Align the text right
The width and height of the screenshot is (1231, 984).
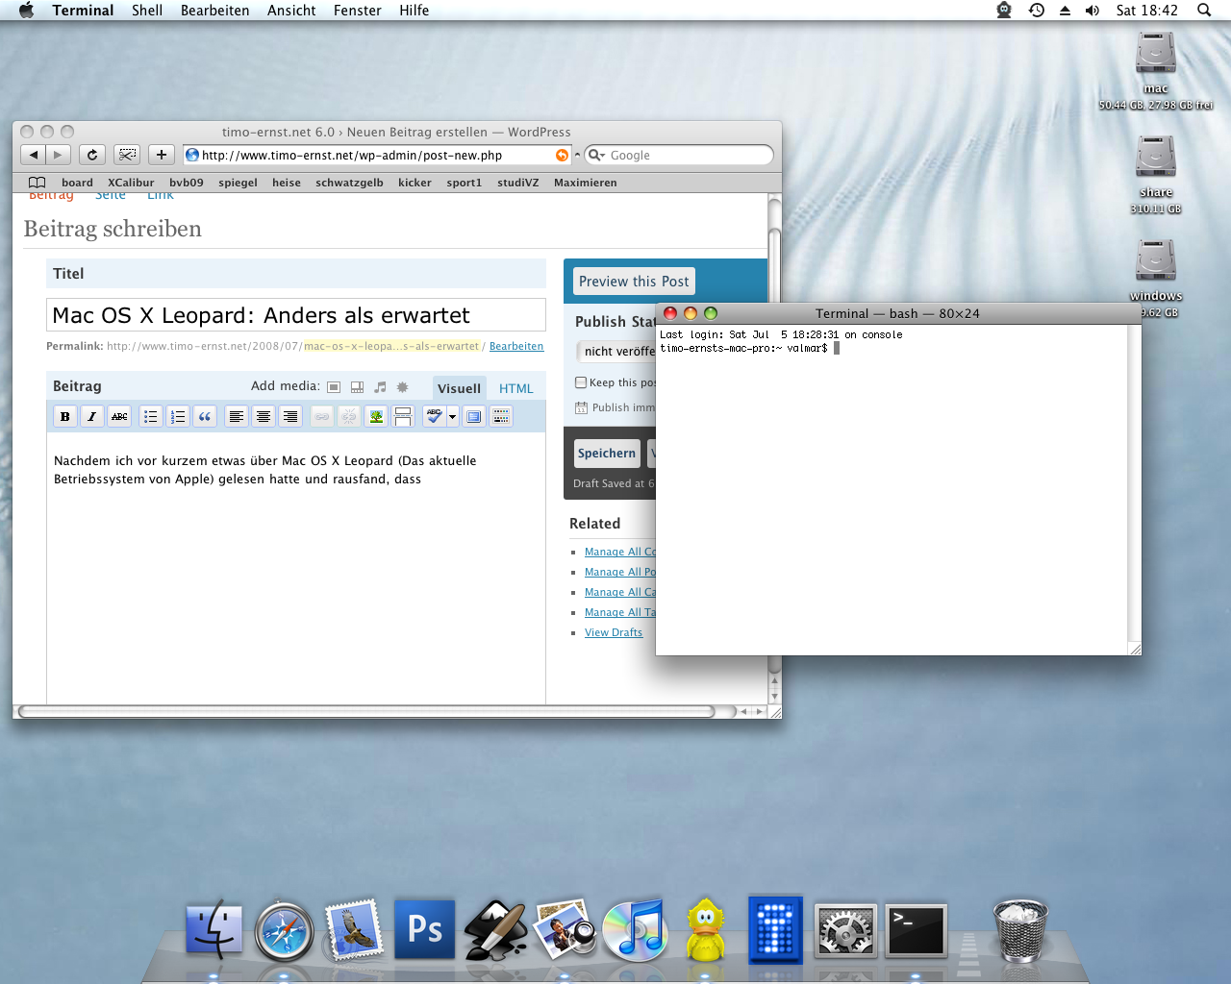coord(289,416)
